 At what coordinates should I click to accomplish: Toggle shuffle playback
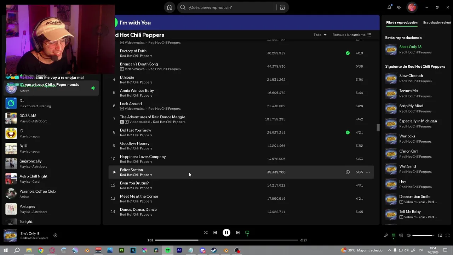pos(206,233)
